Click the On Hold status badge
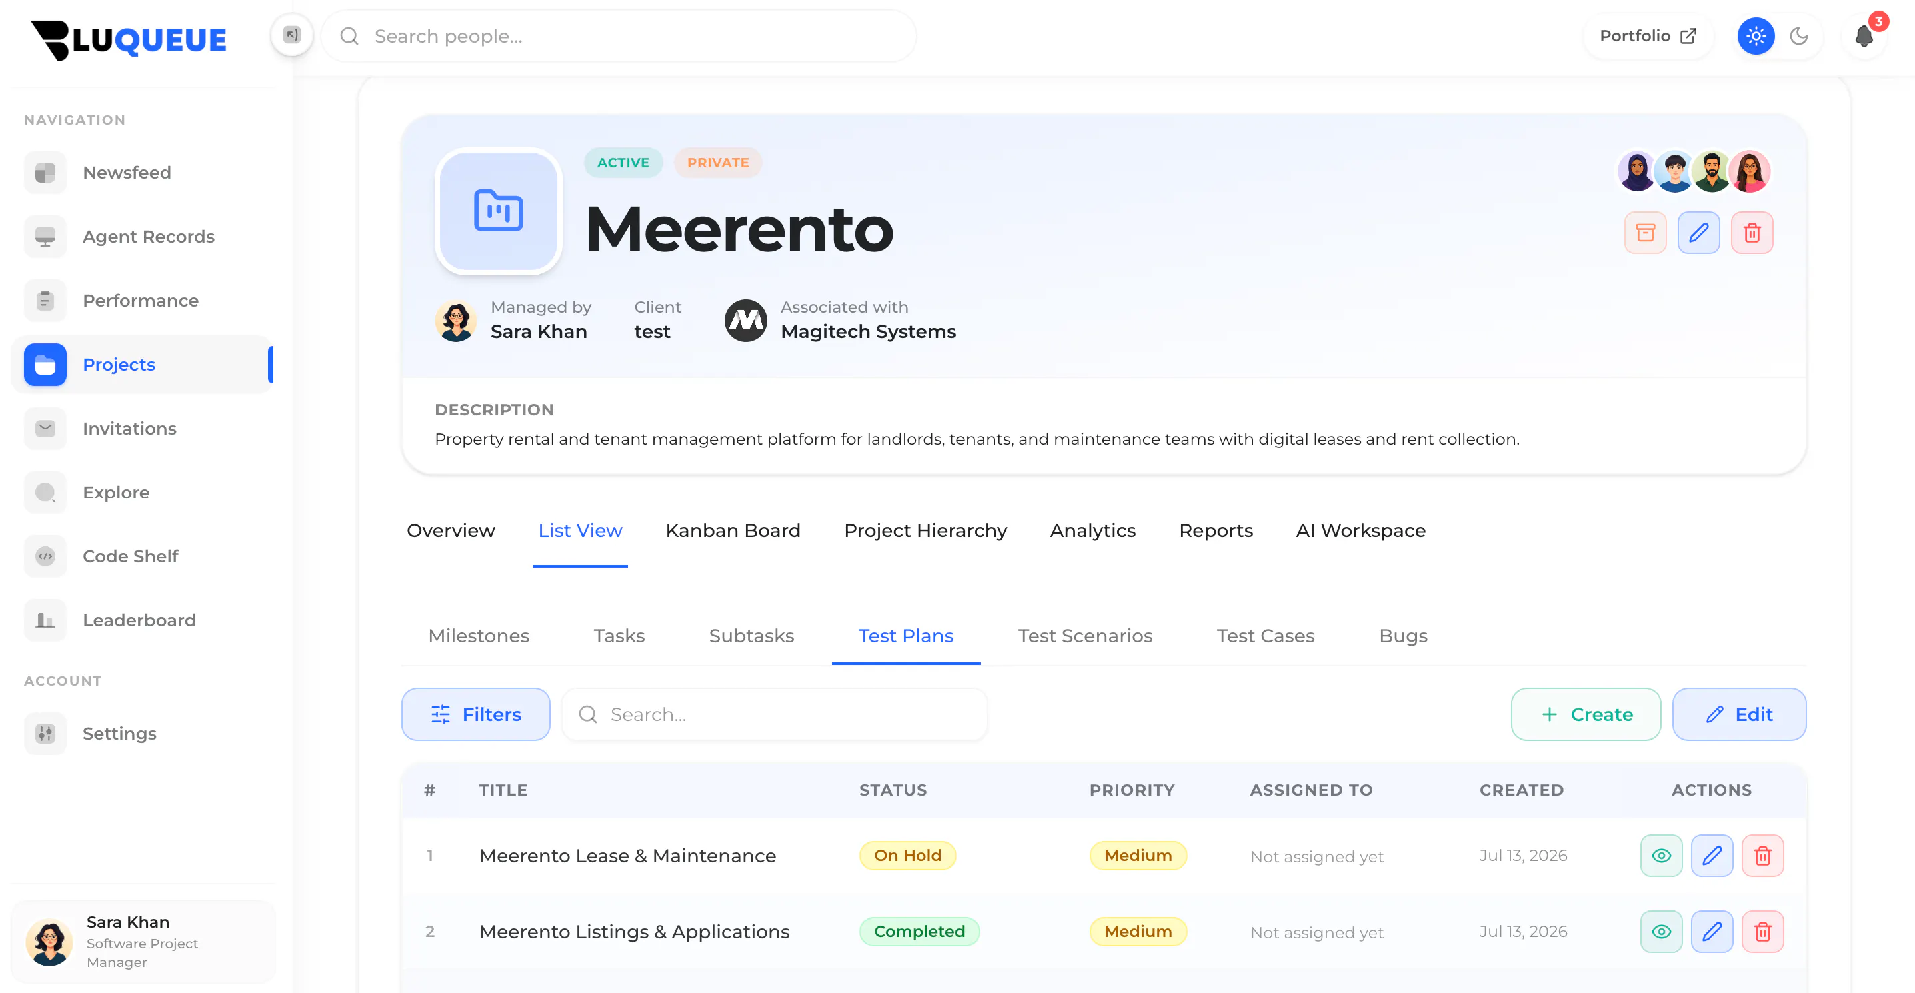The height and width of the screenshot is (993, 1915). (x=907, y=856)
